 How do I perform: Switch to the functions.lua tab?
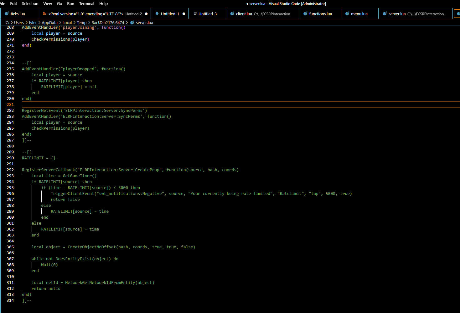click(x=320, y=14)
